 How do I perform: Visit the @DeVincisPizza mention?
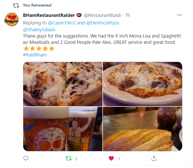pyautogui.click(x=102, y=23)
